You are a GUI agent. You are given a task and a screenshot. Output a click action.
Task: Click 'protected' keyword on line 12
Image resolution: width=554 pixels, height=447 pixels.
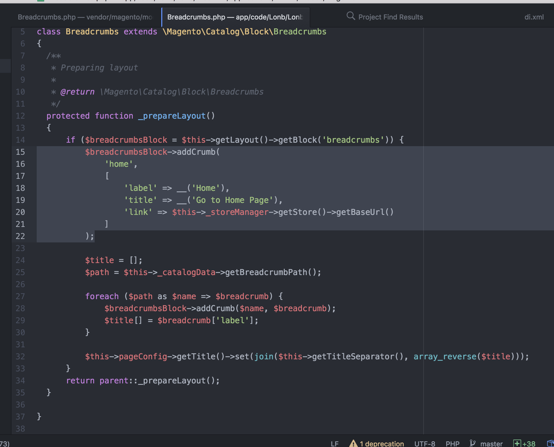click(68, 116)
